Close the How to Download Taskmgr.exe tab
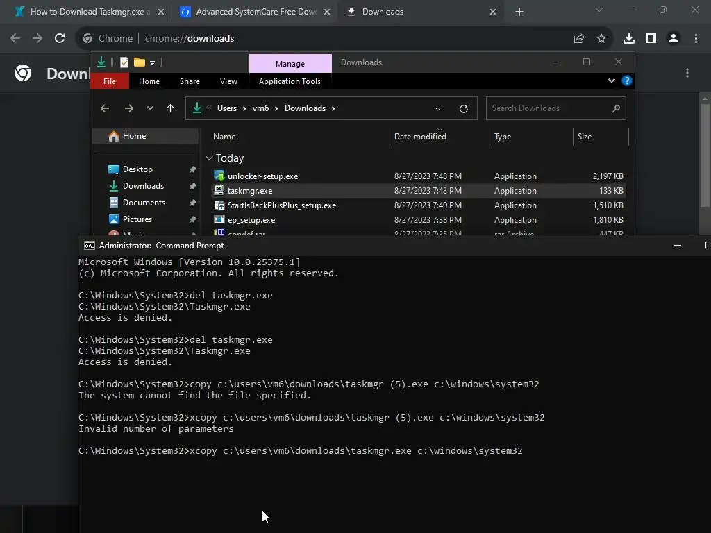Screen dimensions: 711x533 [161, 12]
